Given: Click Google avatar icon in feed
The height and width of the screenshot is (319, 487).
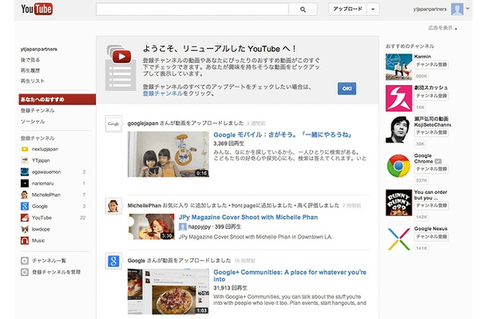Looking at the screenshot, I should (x=113, y=261).
